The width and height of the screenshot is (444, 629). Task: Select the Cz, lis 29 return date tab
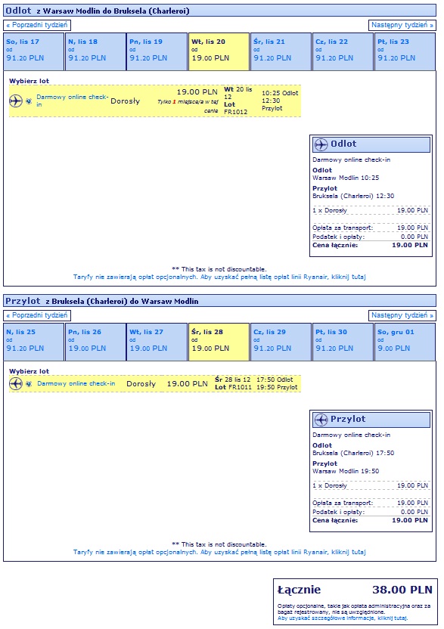pos(281,342)
